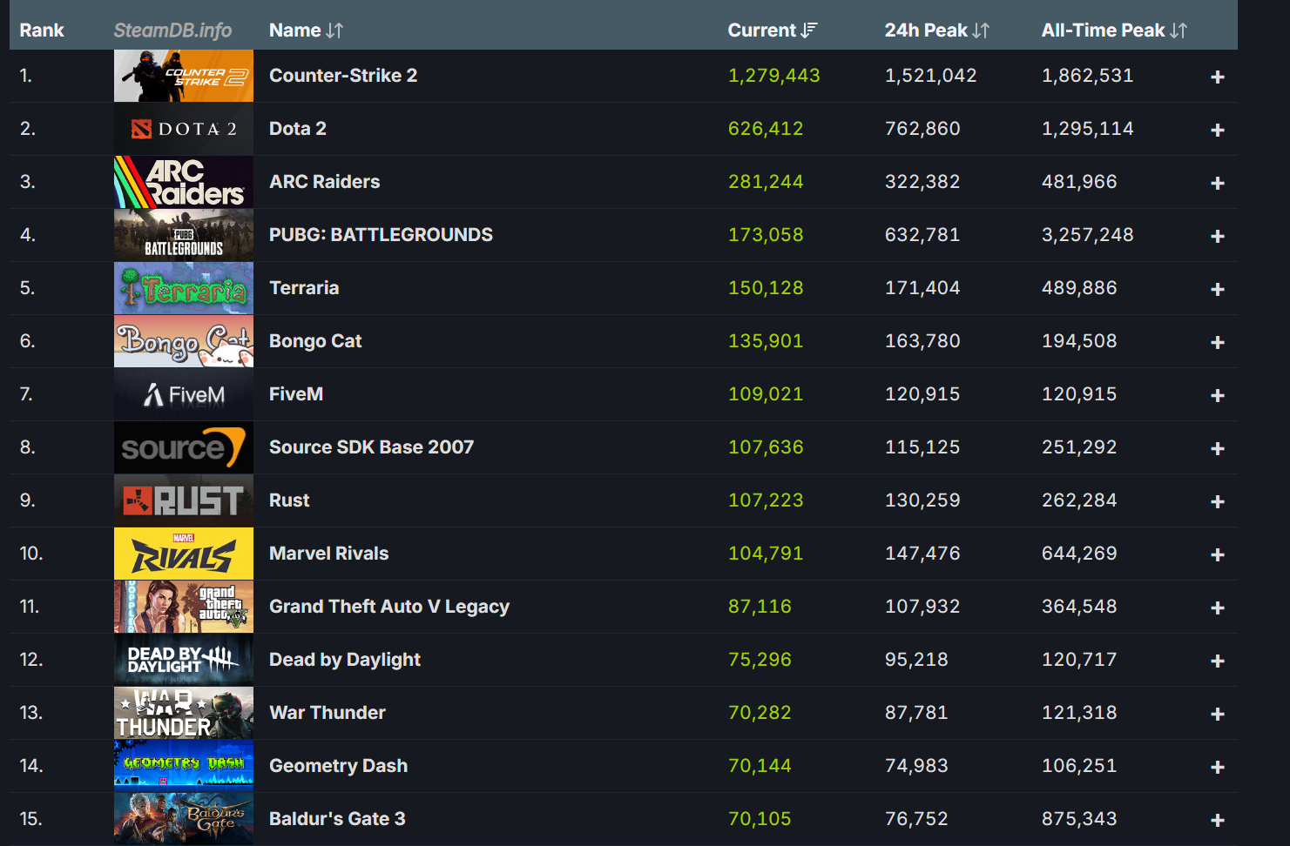Click the Source SDK Base 2007 thumbnail
This screenshot has height=846, width=1290.
(x=184, y=447)
